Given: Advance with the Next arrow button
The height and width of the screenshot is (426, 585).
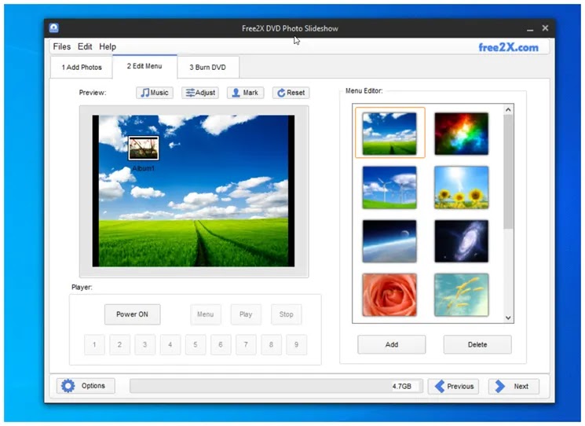Looking at the screenshot, I should pyautogui.click(x=514, y=386).
